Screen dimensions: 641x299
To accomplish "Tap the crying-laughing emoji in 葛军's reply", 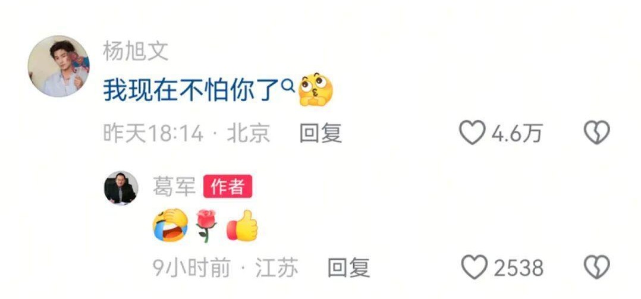I will click(171, 225).
